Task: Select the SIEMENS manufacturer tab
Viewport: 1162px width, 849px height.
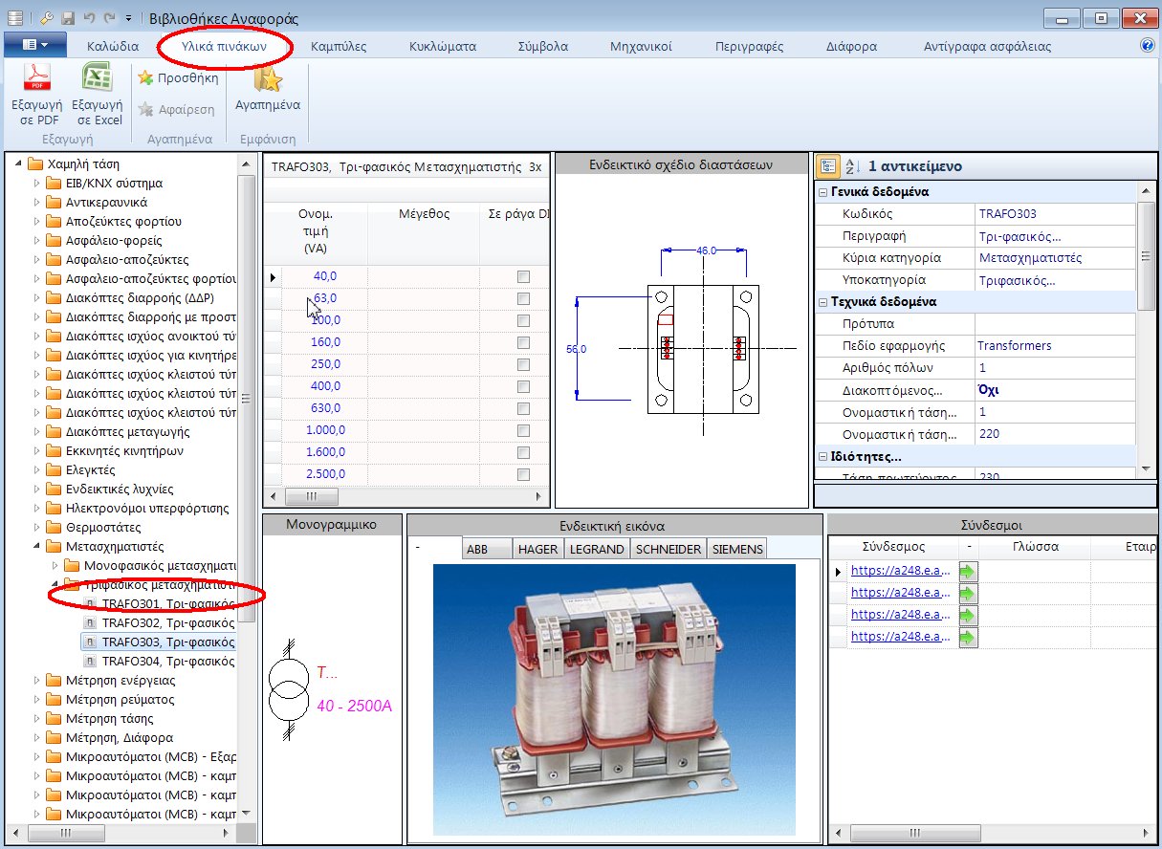Action: (735, 549)
